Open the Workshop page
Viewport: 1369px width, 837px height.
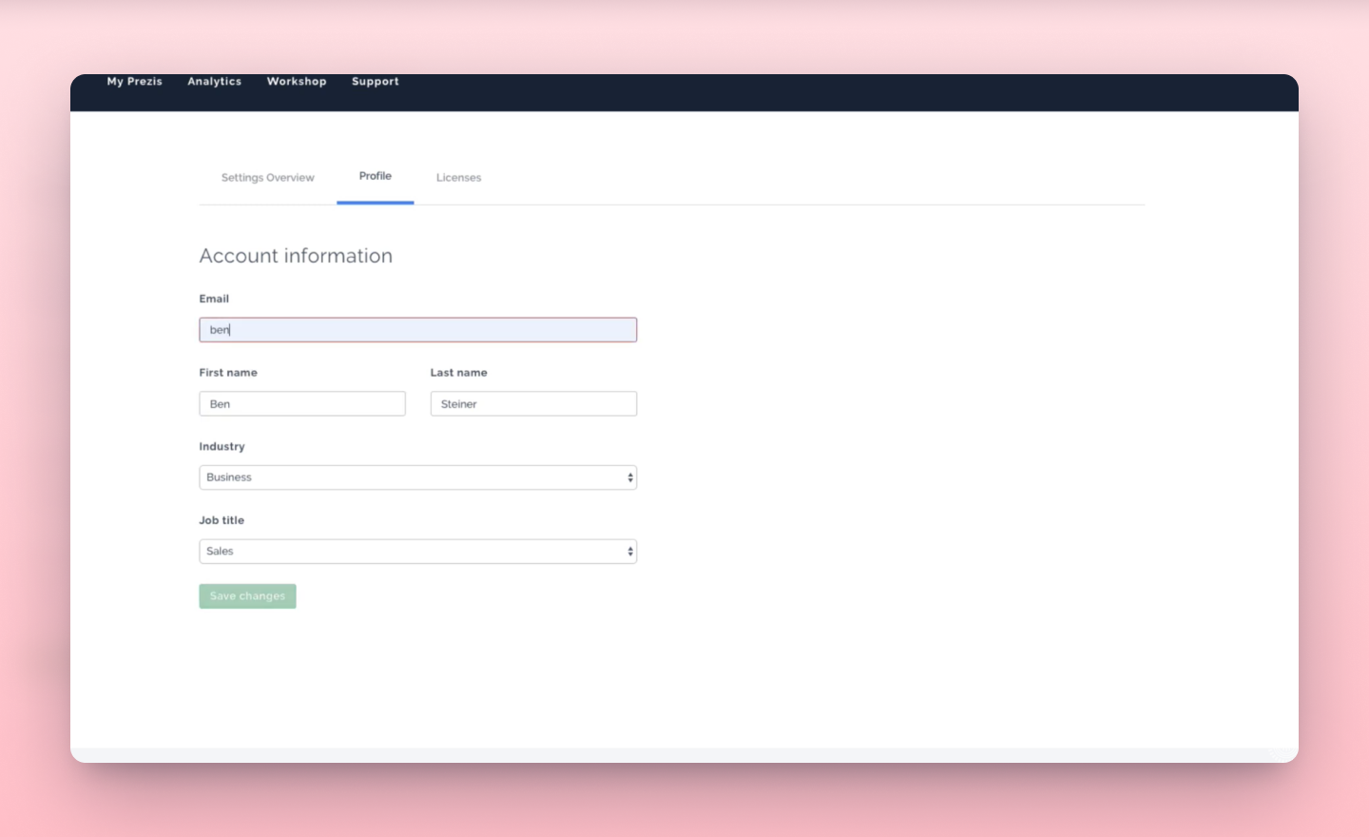[296, 82]
